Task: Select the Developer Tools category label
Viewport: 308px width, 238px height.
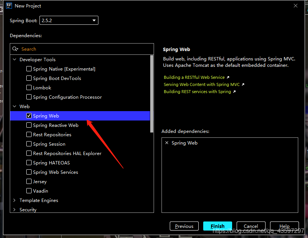Action: [x=38, y=59]
